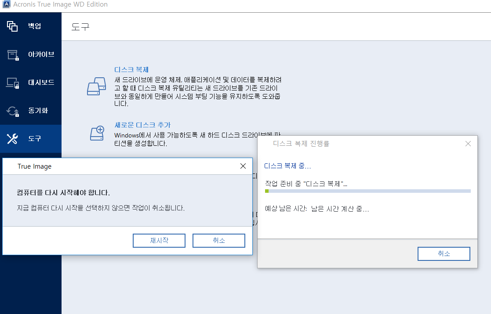Open the 아카이브 archive icon in sidebar
Screen dimensions: 491x314
(13, 55)
